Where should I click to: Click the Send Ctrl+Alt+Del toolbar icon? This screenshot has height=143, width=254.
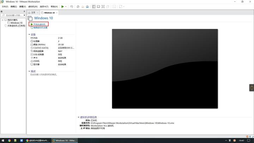(72, 7)
